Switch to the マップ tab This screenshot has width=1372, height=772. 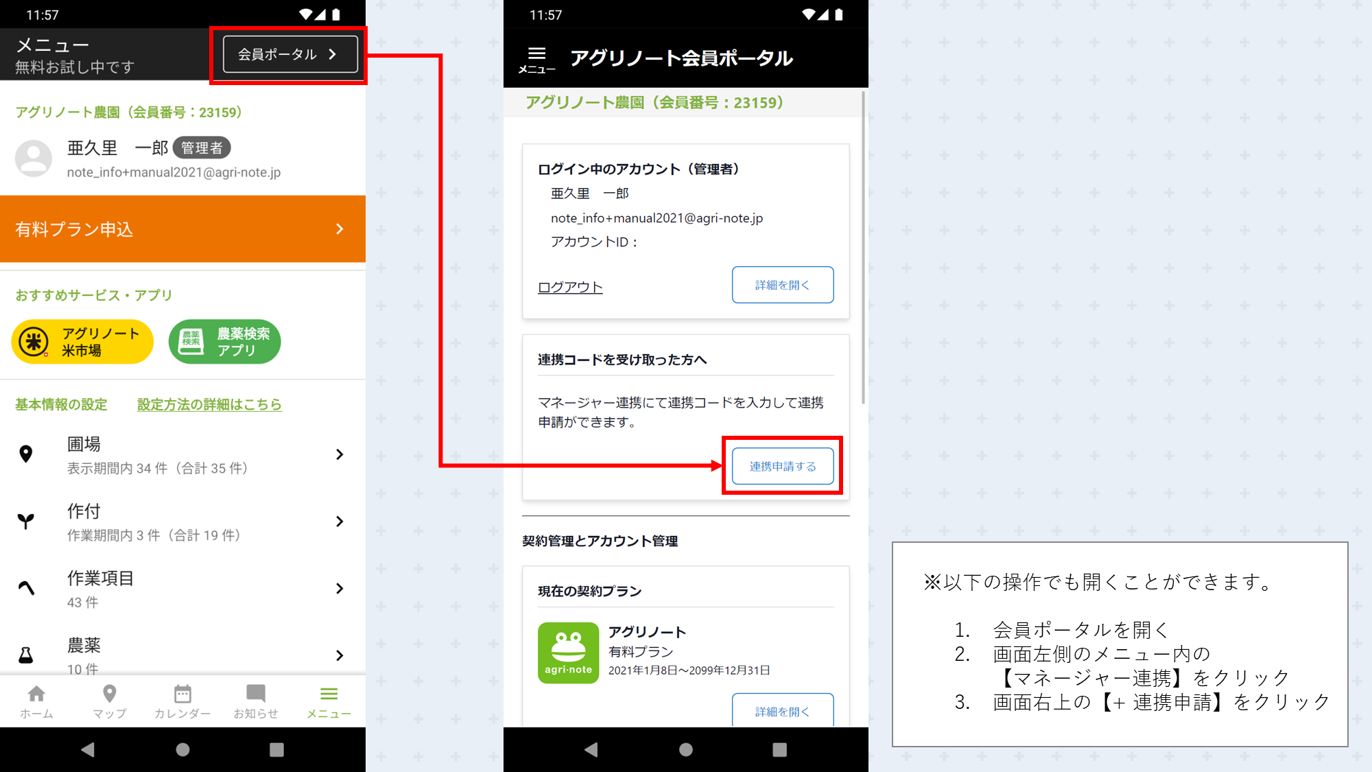tap(110, 702)
